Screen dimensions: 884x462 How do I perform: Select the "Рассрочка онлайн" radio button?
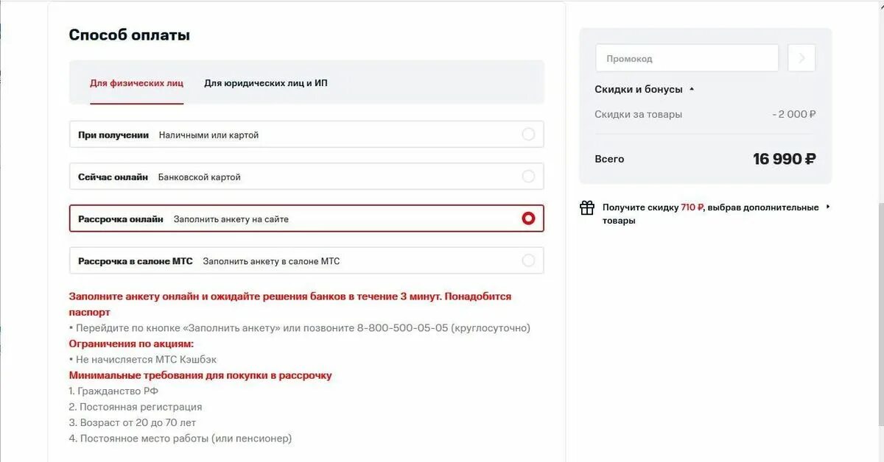click(x=528, y=218)
